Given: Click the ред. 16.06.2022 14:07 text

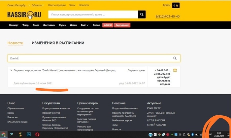Looking at the screenshot, I should 132,83.
